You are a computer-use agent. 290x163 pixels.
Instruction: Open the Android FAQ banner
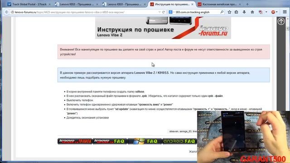(x=179, y=141)
